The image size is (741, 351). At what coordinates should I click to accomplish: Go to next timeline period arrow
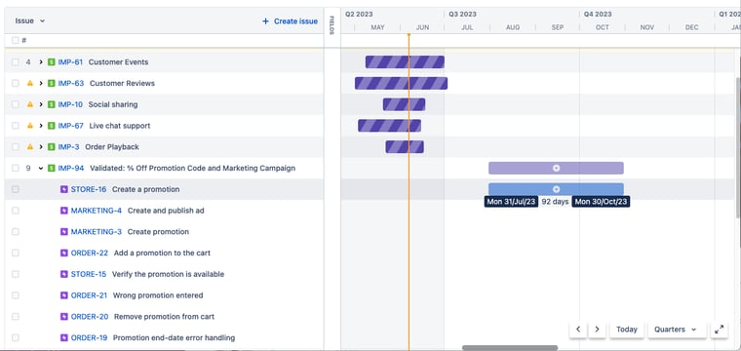[x=597, y=330]
